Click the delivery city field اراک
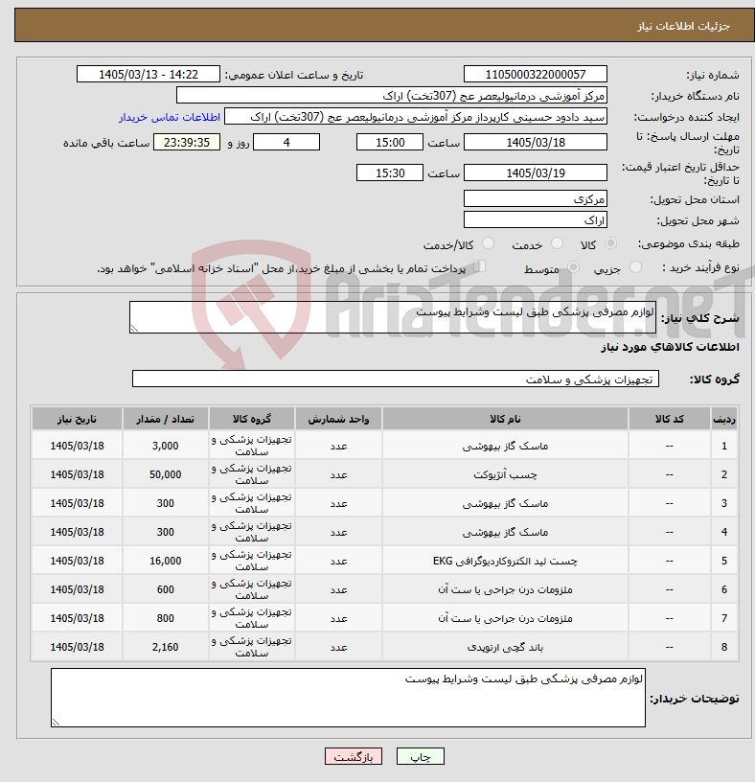Viewport: 755px width, 782px height. (x=535, y=220)
